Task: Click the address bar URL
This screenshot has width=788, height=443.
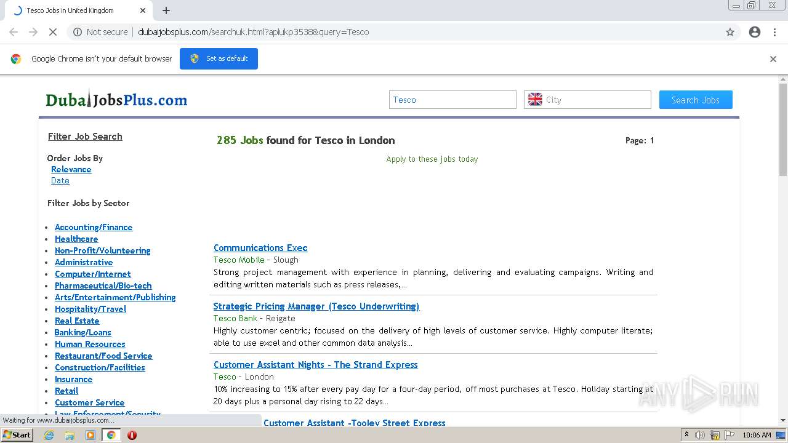Action: (254, 32)
